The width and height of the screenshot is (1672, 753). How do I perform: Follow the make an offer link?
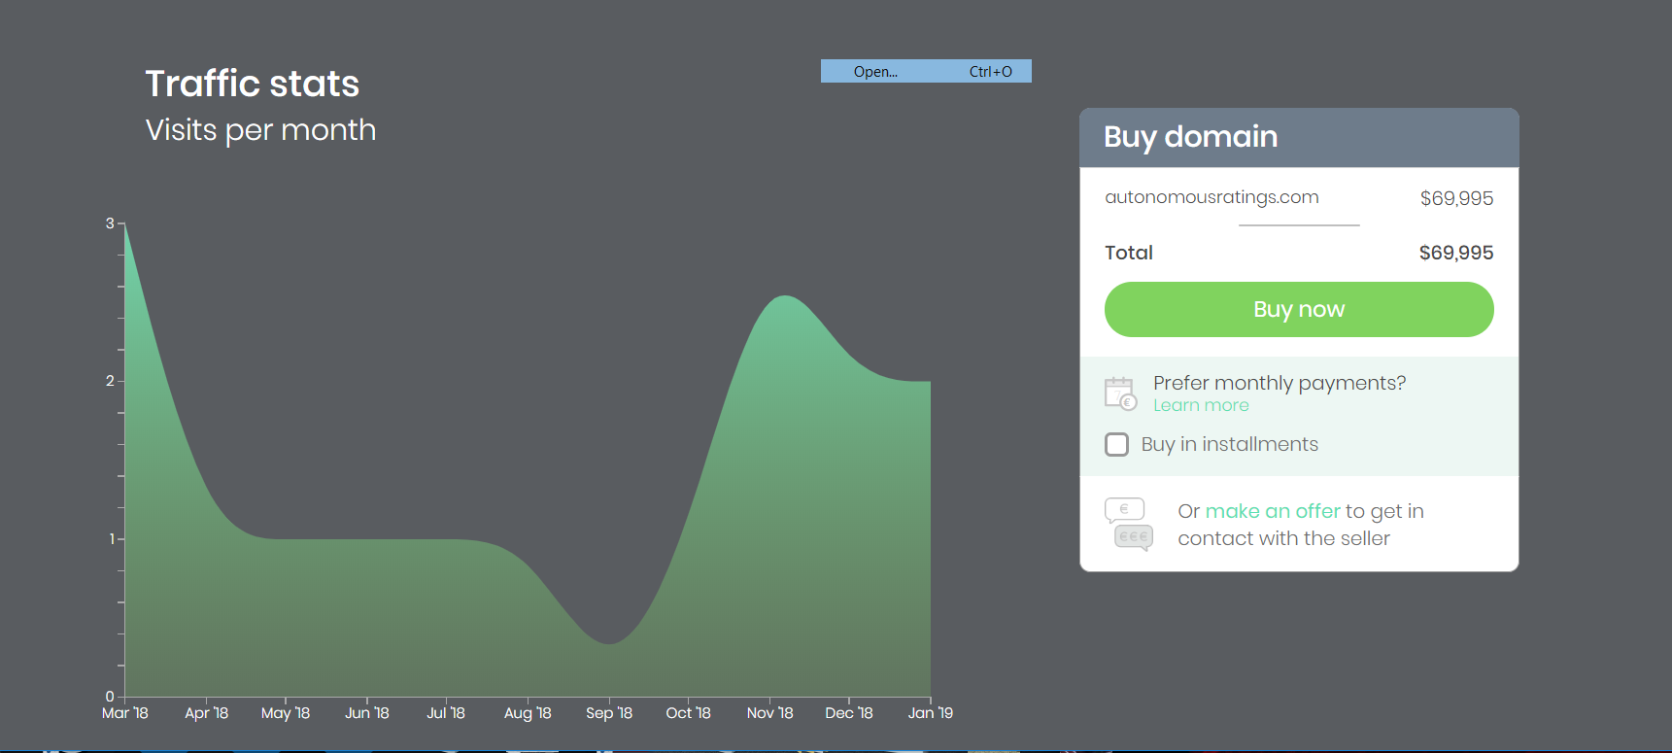point(1273,511)
